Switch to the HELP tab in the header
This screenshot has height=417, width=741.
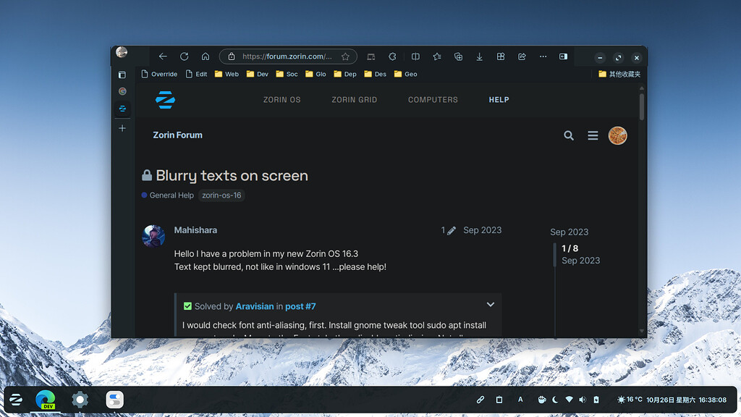click(x=499, y=99)
